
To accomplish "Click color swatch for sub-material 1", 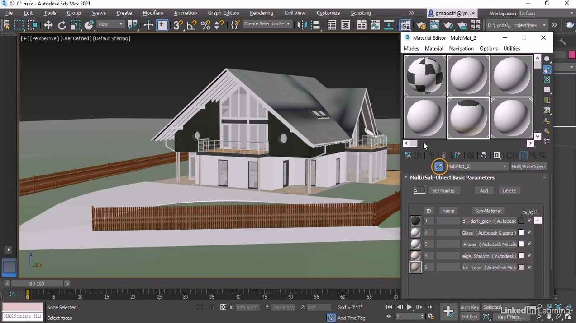I will [521, 221].
